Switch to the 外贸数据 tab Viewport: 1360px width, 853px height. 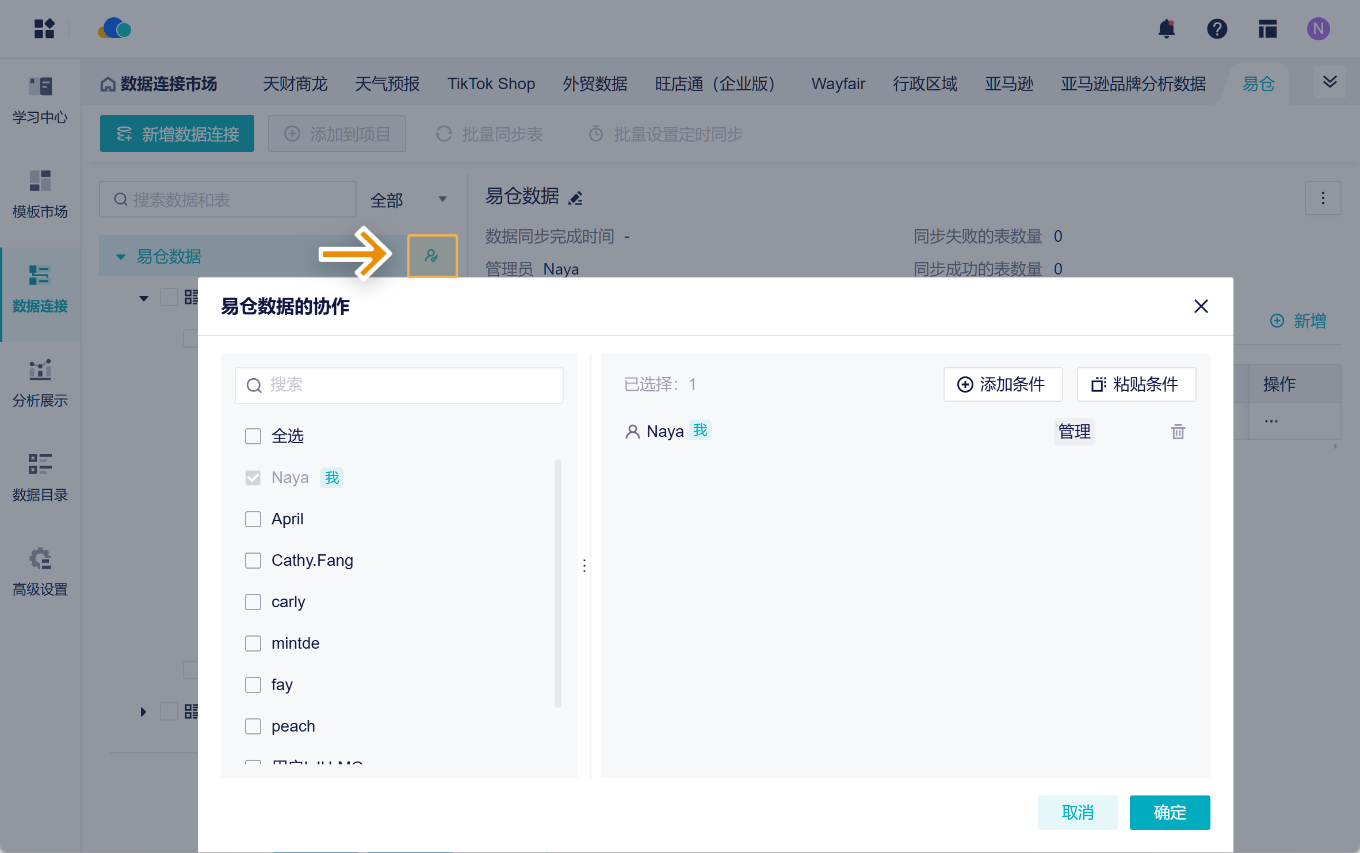pos(595,84)
